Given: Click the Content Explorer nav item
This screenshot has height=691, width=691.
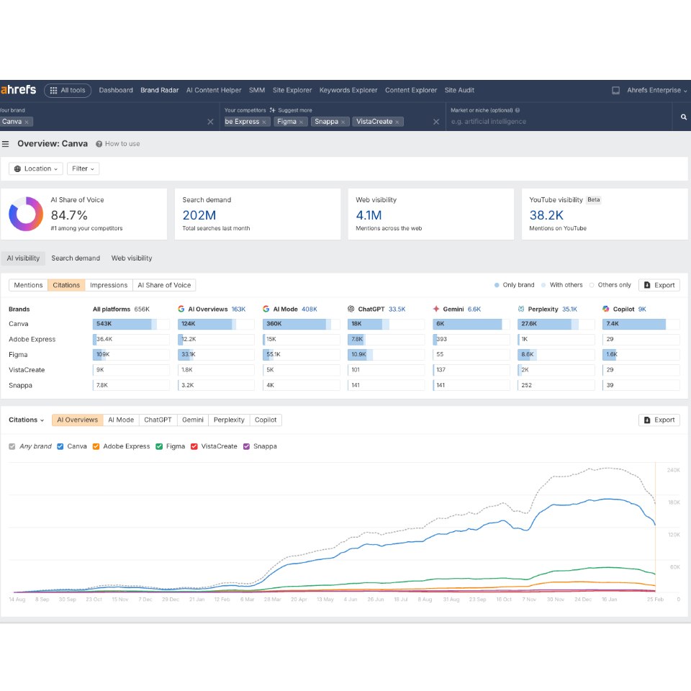Looking at the screenshot, I should [411, 91].
